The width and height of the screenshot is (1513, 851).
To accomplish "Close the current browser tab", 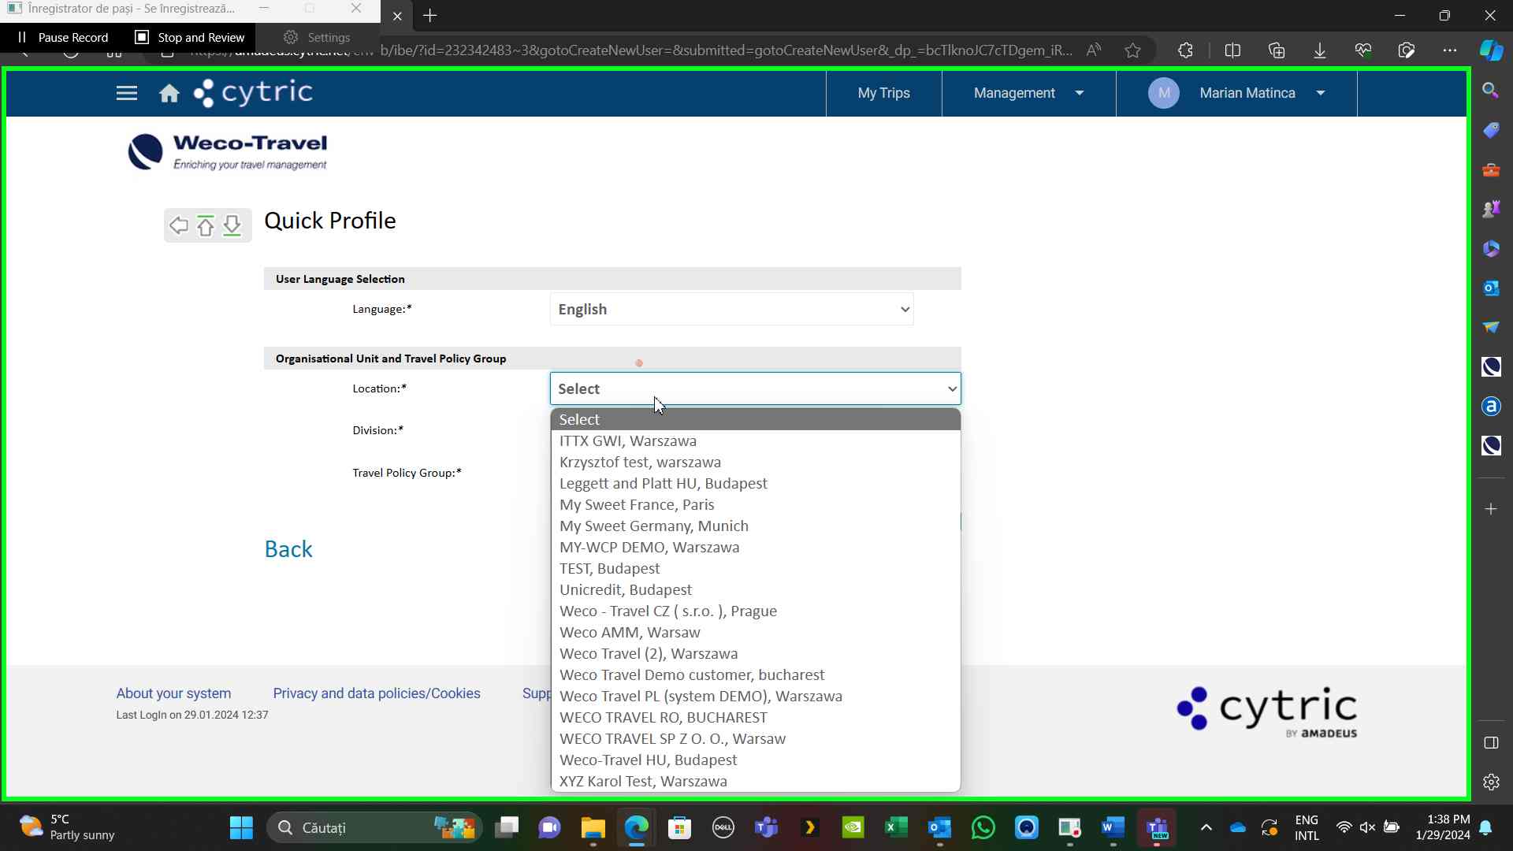I will 397,16.
